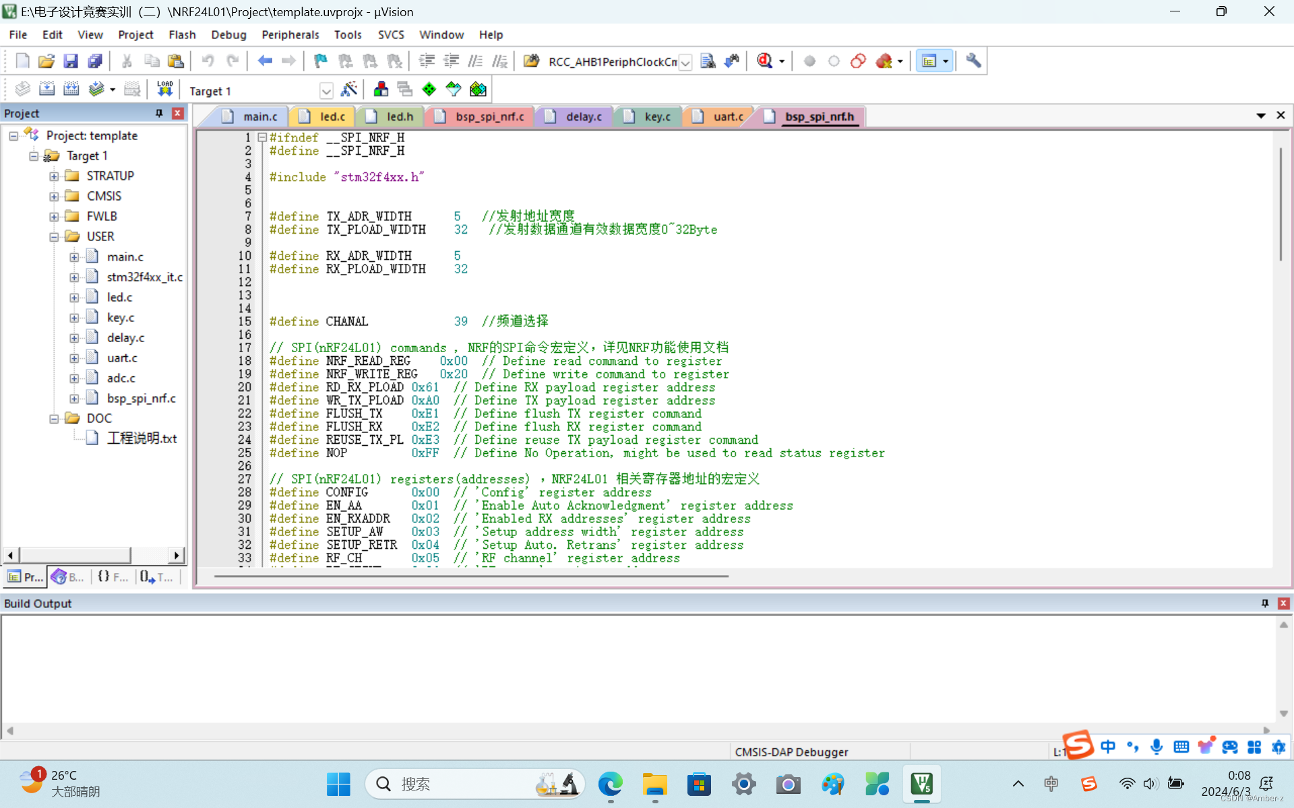Image resolution: width=1294 pixels, height=808 pixels.
Task: Open Configuration wrench icon
Action: pos(973,61)
